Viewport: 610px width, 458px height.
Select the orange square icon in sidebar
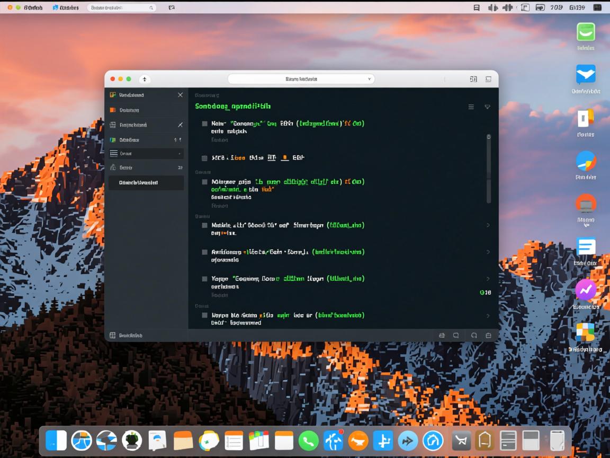[112, 110]
